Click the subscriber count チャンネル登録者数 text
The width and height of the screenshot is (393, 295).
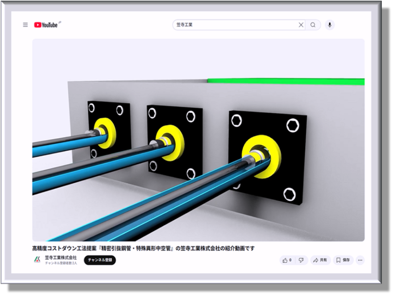61,263
